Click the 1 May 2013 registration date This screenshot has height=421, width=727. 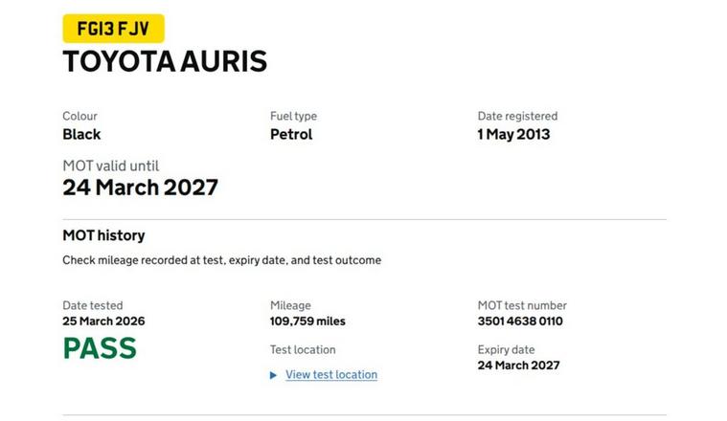tap(513, 135)
